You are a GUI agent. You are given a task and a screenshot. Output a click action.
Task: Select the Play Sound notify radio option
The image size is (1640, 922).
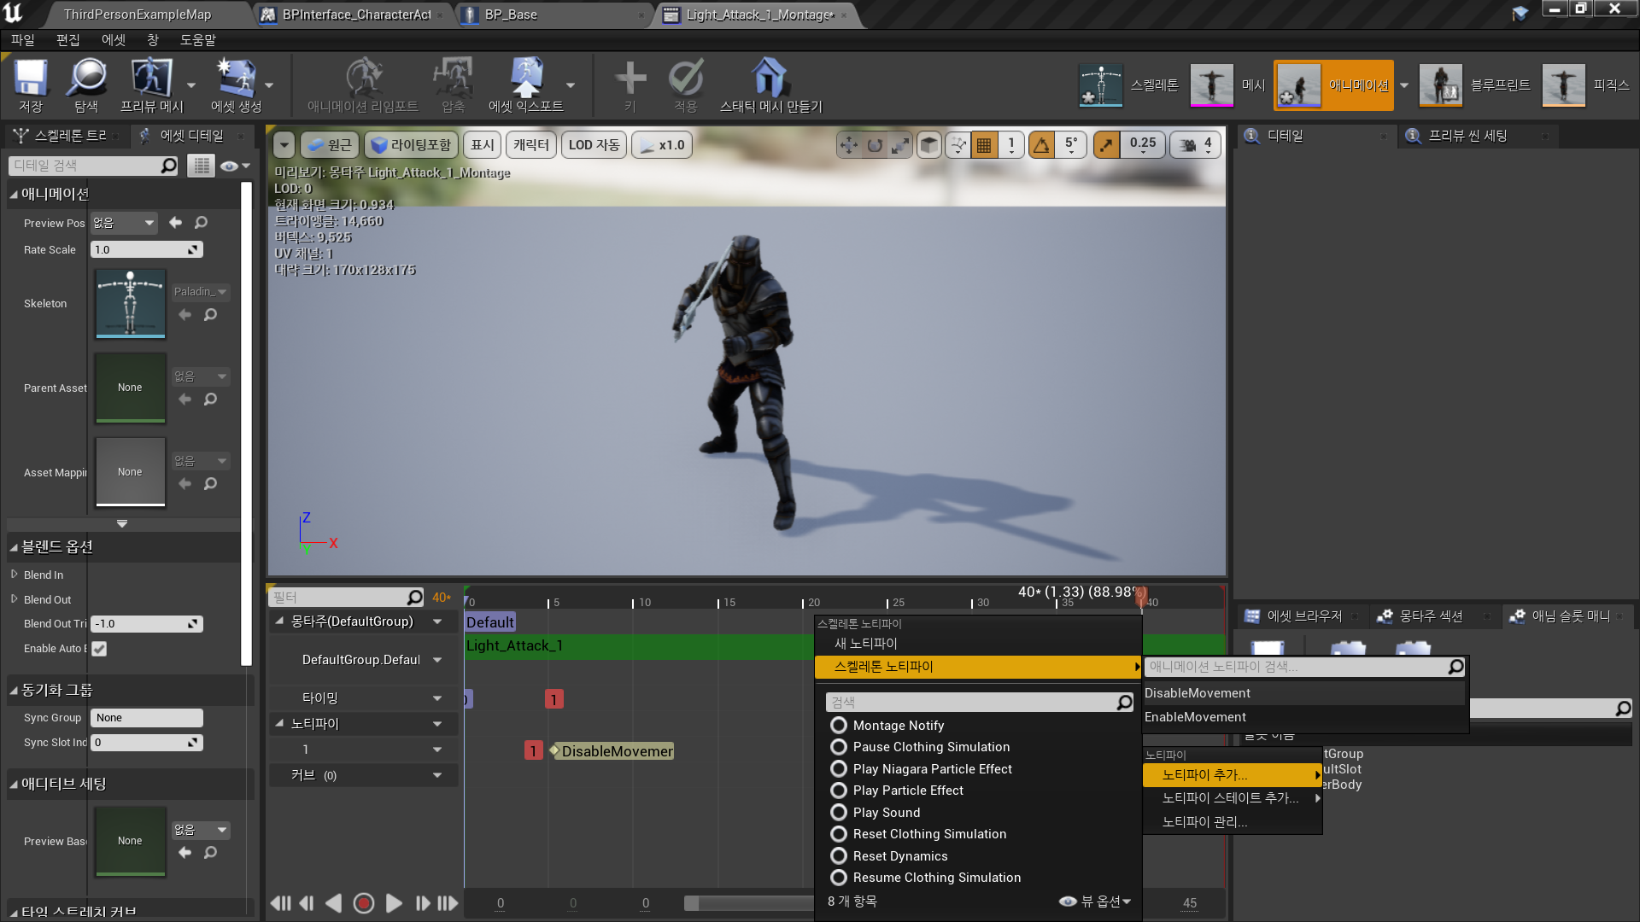[x=839, y=813]
